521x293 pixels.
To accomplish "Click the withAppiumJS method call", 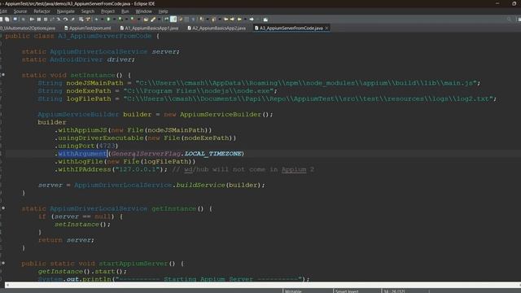I will point(82,130).
